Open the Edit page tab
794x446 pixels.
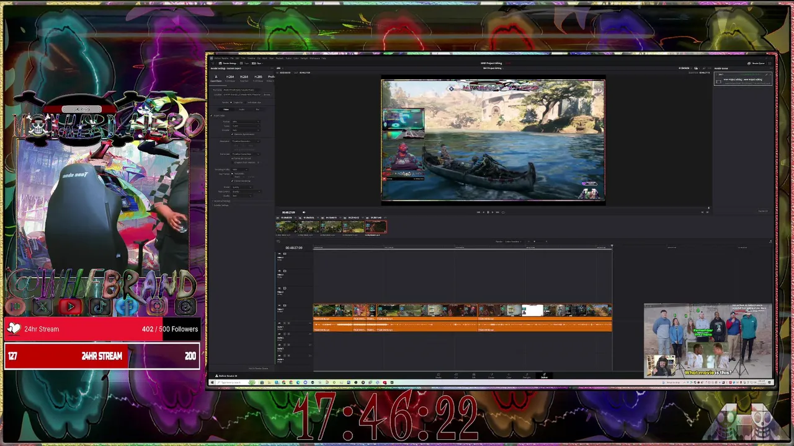[x=473, y=375]
